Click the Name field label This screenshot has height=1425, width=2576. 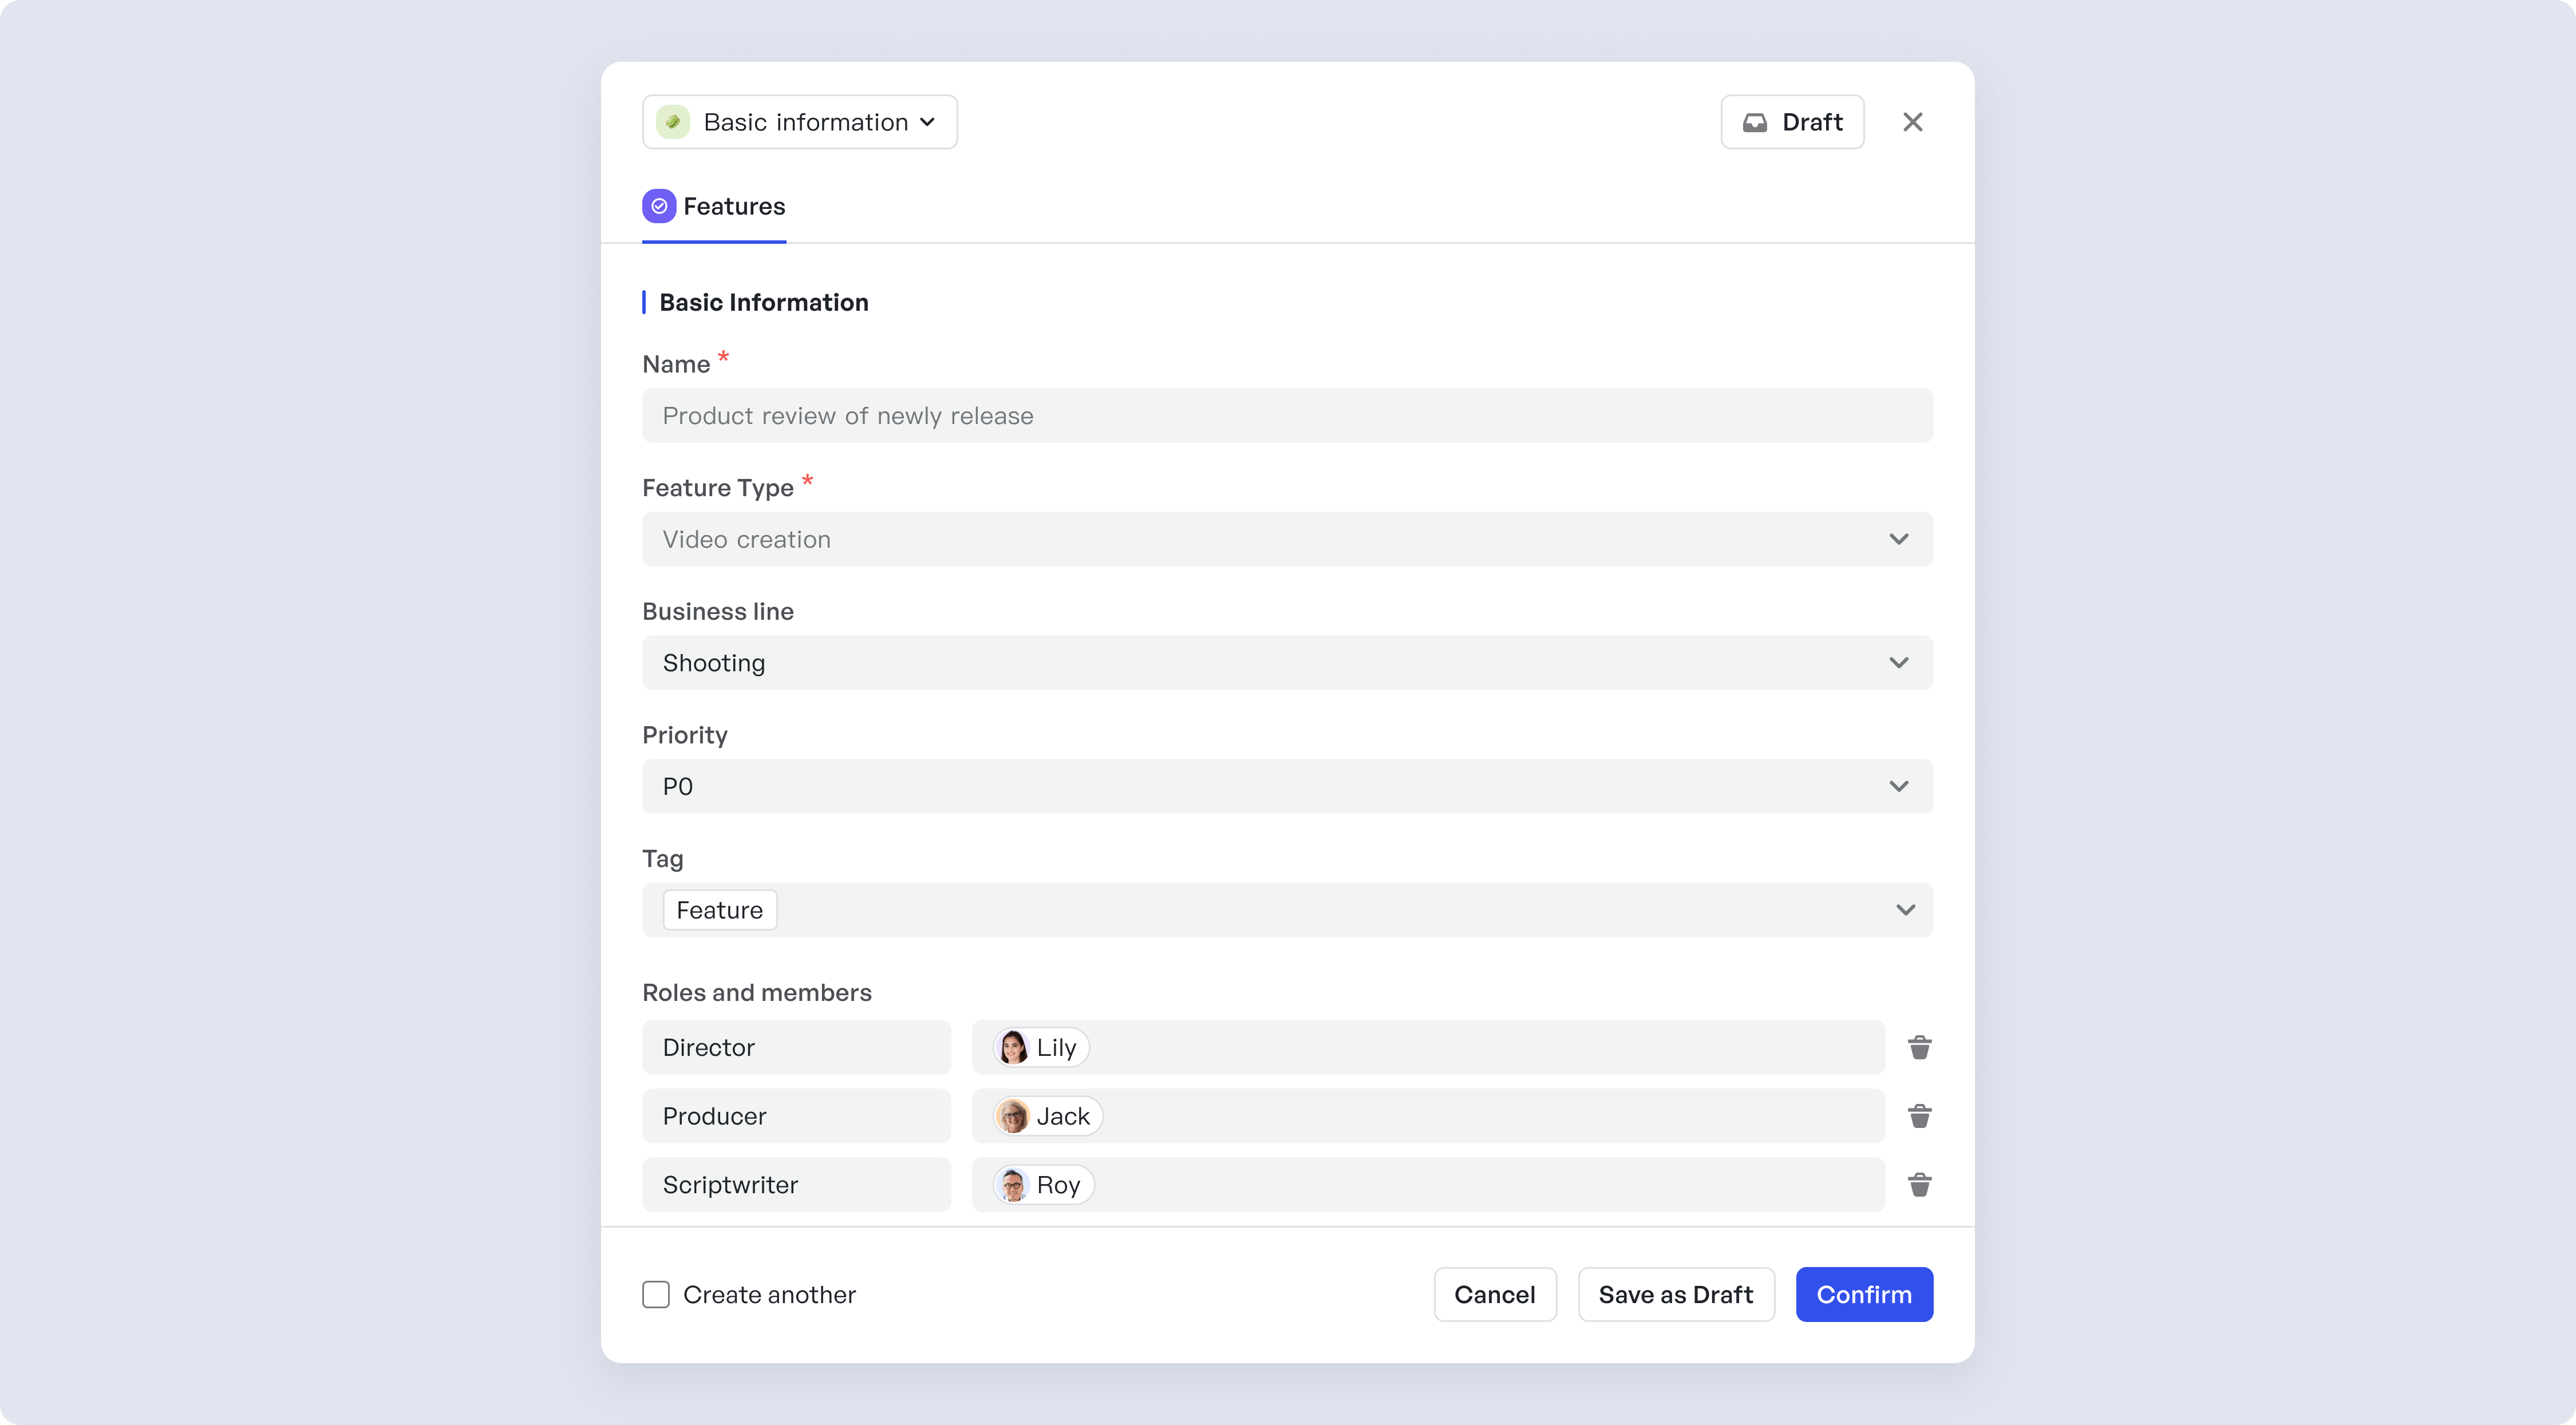[676, 364]
